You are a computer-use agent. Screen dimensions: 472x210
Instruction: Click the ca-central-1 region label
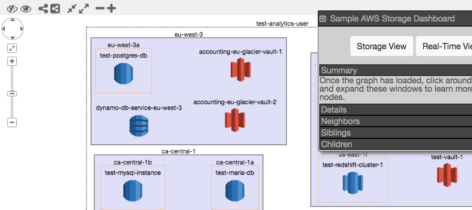(178, 151)
